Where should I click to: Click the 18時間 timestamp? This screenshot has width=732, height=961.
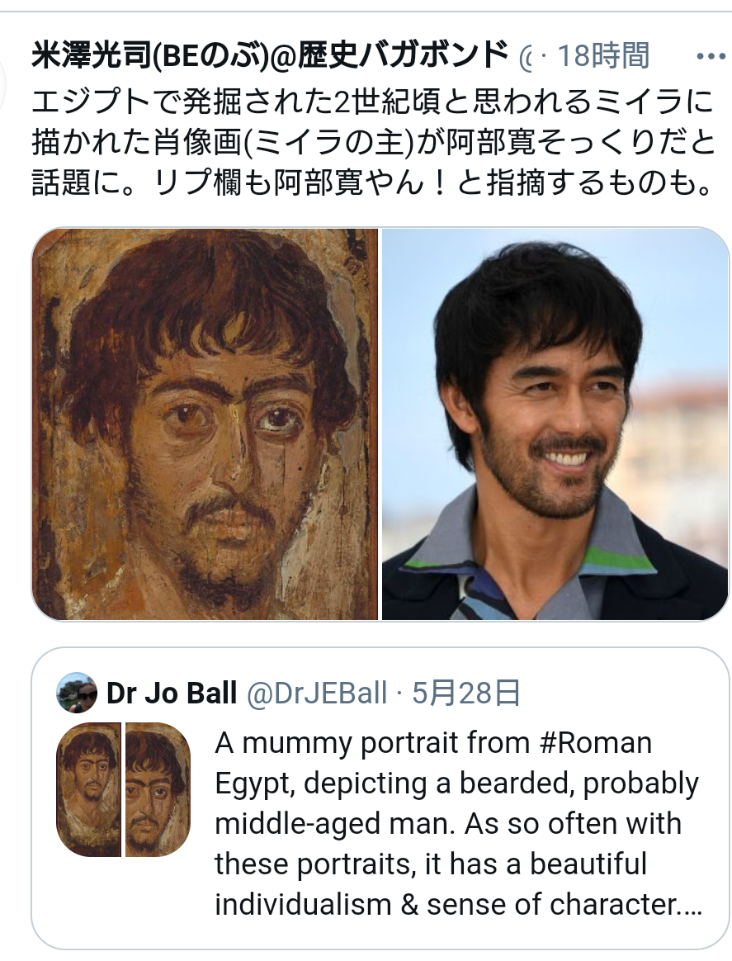(x=603, y=56)
